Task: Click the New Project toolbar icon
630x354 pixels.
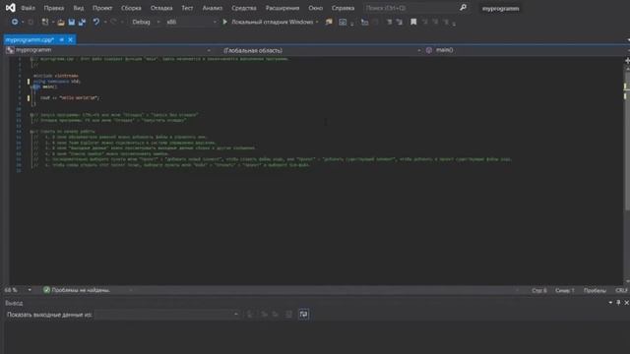Action: point(45,22)
